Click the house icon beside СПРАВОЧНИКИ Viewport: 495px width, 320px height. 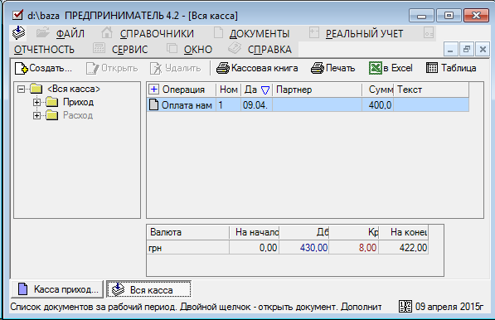(x=107, y=33)
